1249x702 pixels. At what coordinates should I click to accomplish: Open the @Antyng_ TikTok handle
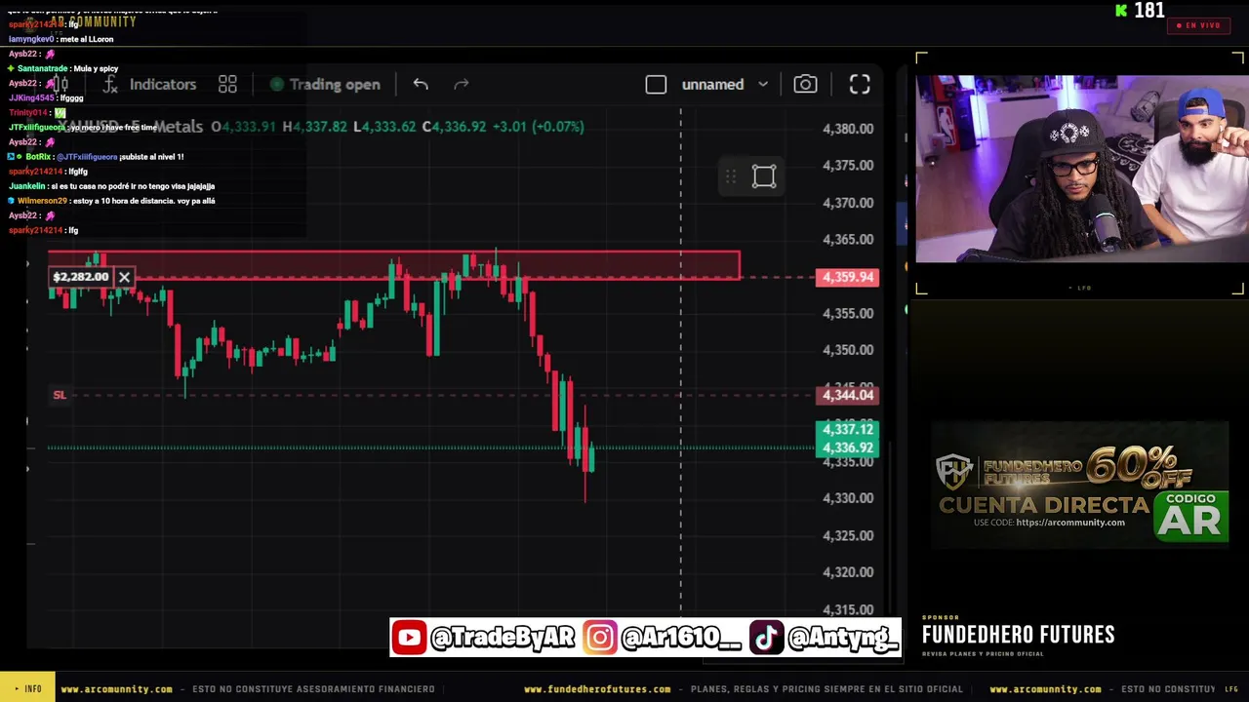coord(842,638)
